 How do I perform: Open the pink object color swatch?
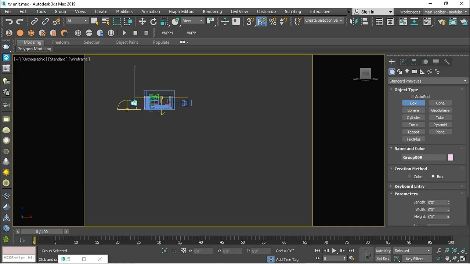tap(451, 158)
